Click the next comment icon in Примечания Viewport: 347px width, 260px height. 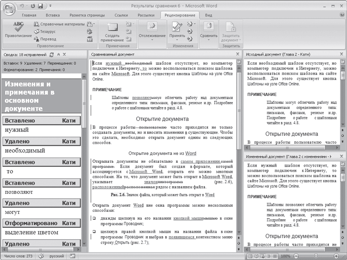(128, 39)
